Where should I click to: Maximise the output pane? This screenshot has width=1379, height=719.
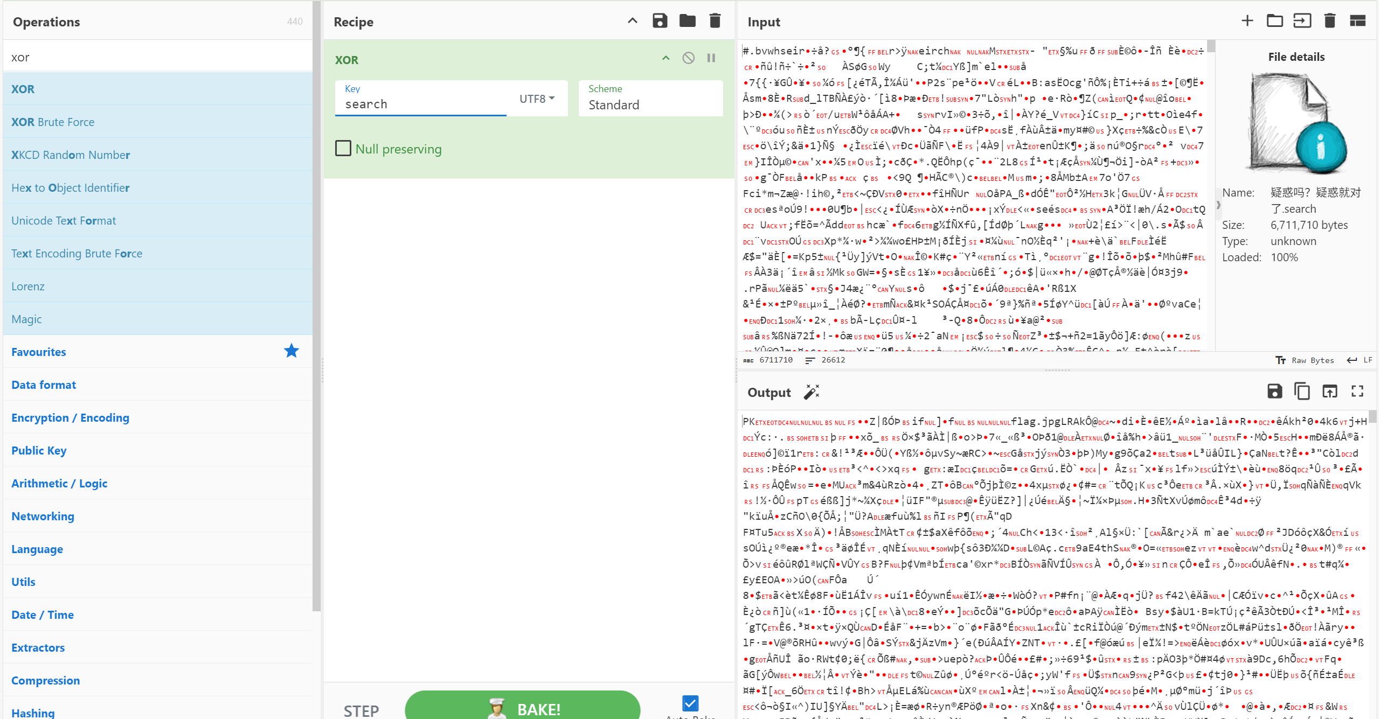pos(1357,392)
